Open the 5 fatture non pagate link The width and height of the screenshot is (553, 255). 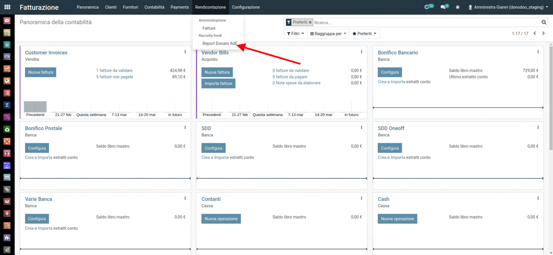pyautogui.click(x=115, y=77)
